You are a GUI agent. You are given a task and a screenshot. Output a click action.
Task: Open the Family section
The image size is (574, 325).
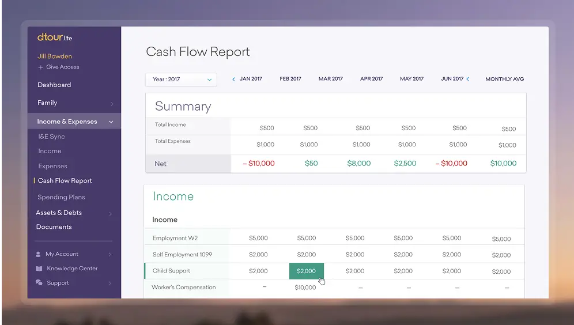(47, 103)
